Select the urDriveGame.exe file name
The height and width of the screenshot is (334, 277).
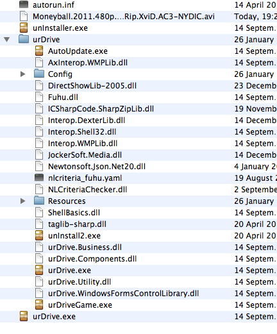(x=80, y=305)
